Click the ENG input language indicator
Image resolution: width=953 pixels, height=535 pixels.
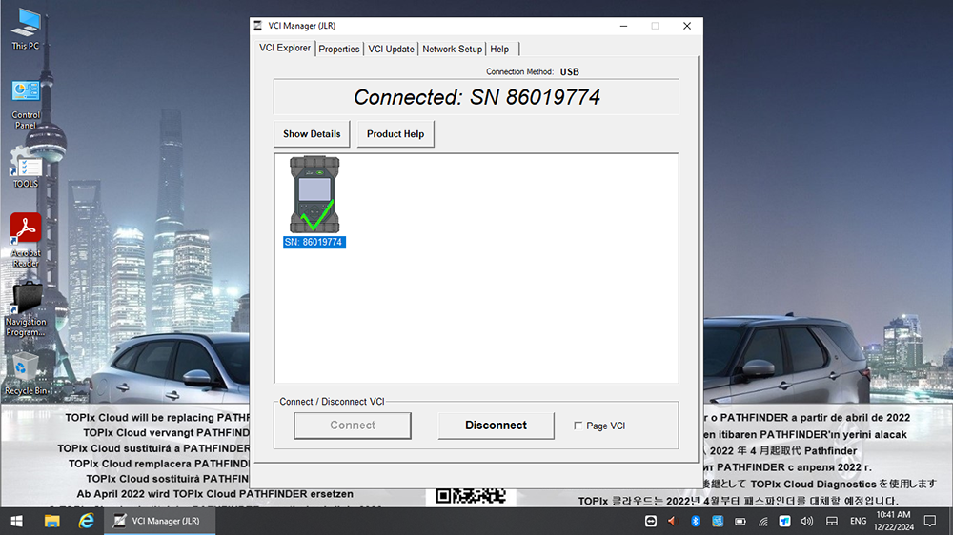pyautogui.click(x=859, y=521)
